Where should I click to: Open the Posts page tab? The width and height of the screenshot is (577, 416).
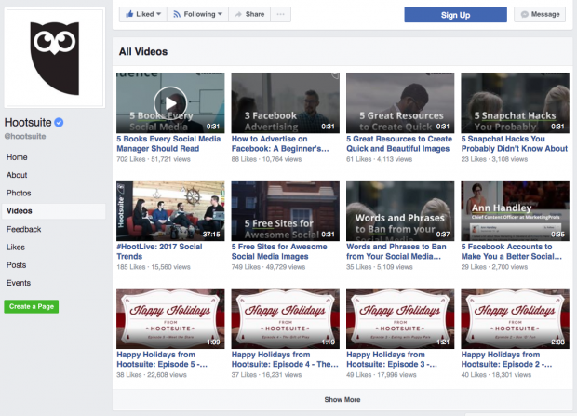(x=17, y=265)
